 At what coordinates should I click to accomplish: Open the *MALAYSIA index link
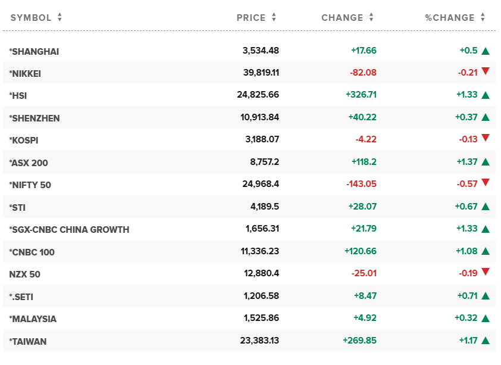click(x=33, y=319)
